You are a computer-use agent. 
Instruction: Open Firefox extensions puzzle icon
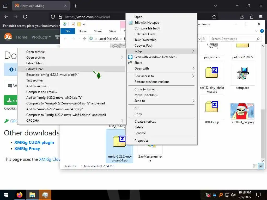pyautogui.click(x=251, y=17)
